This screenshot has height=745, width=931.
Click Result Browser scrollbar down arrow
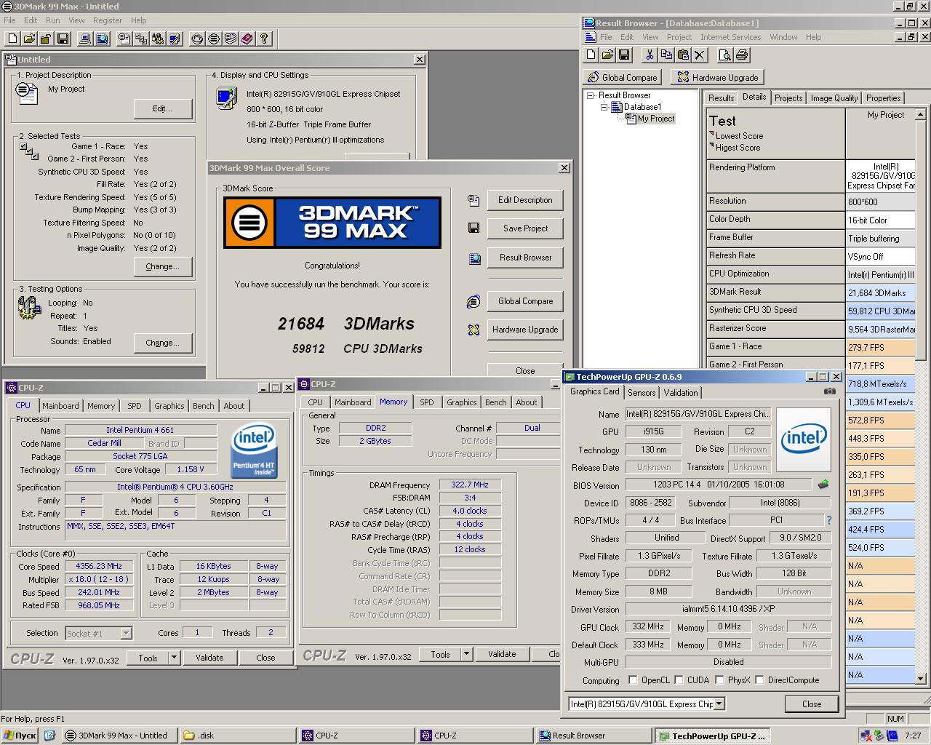pos(920,678)
